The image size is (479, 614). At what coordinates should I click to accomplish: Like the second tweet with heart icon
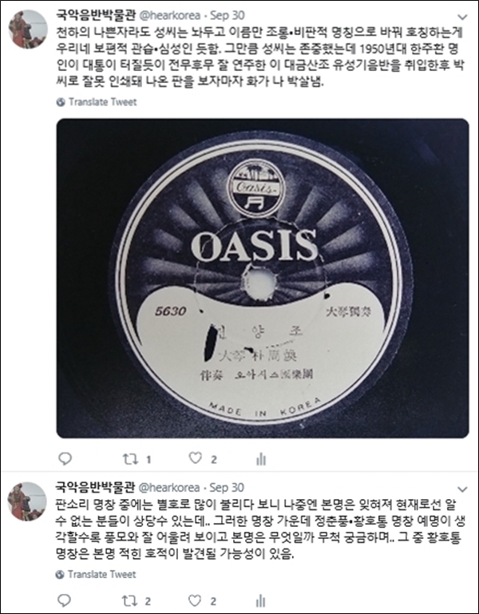(195, 600)
